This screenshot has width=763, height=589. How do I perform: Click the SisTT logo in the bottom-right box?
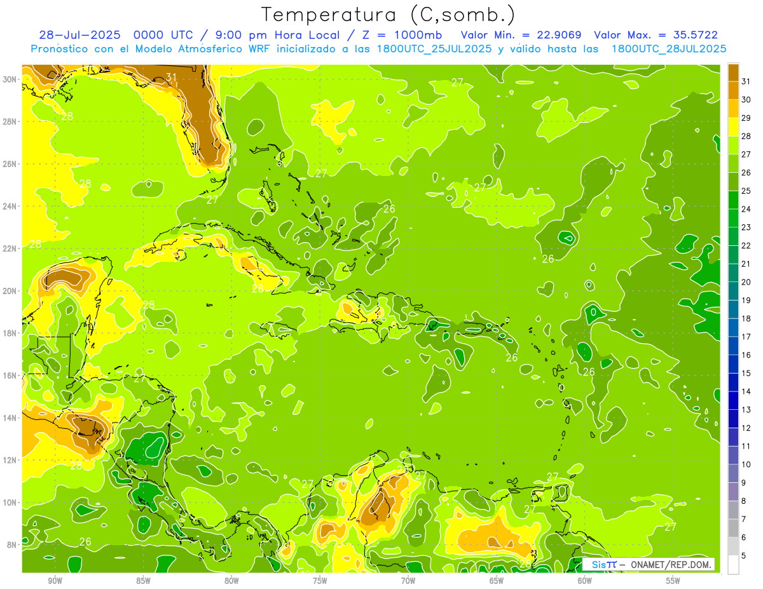tap(604, 564)
